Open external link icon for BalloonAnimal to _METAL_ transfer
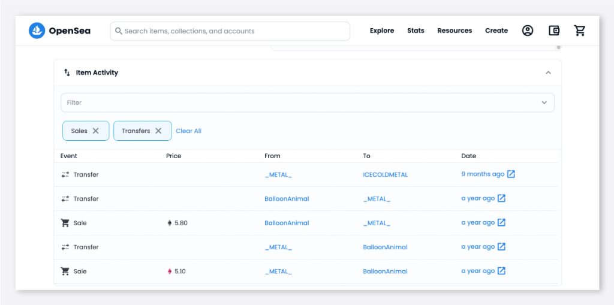Screen dimensions: 614x305 click(501, 198)
